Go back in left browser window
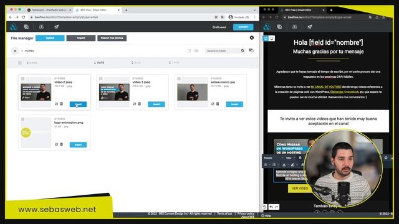399x224 pixels. click(11, 17)
